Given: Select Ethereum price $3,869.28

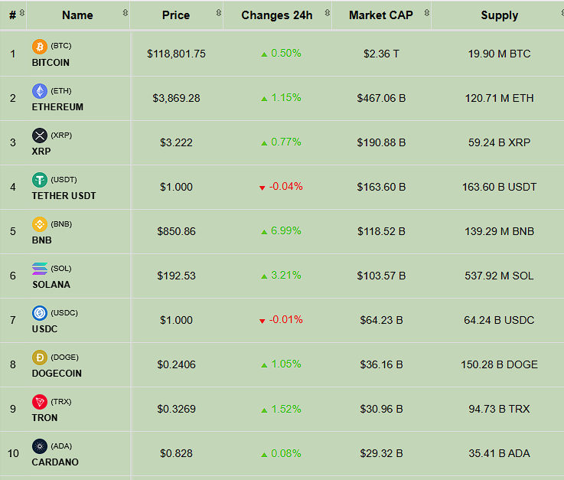Looking at the screenshot, I should click(176, 98).
